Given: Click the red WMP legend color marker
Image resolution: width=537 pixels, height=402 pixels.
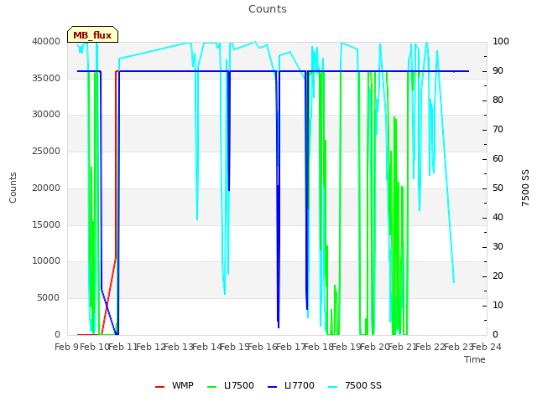Looking at the screenshot, I should (160, 387).
